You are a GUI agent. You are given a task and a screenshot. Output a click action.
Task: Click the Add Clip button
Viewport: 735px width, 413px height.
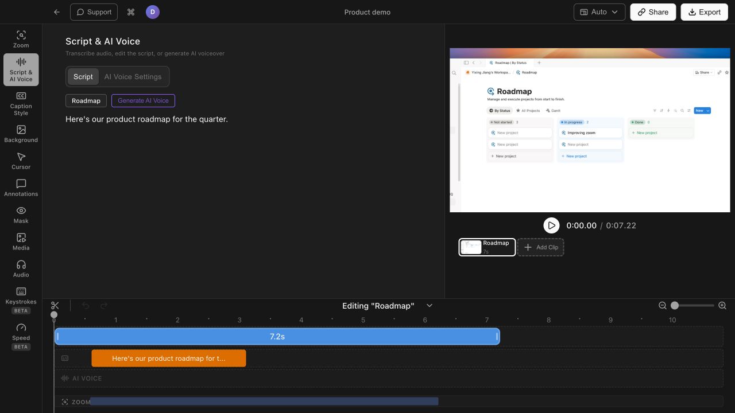540,247
